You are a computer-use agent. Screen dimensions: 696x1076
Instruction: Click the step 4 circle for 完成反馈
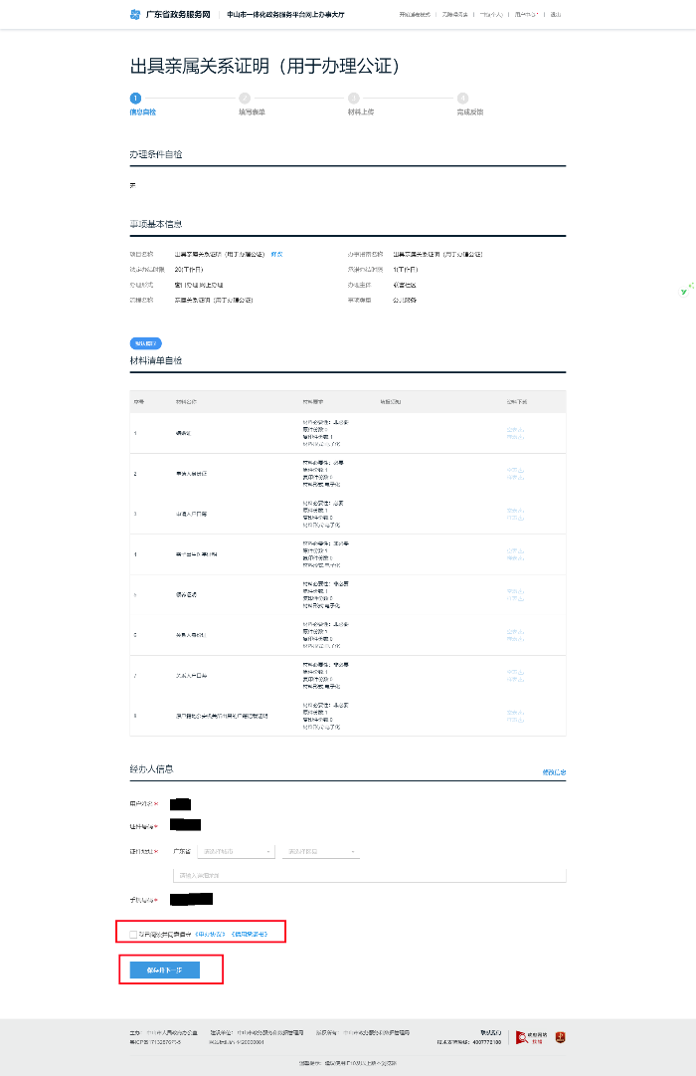[x=462, y=99]
